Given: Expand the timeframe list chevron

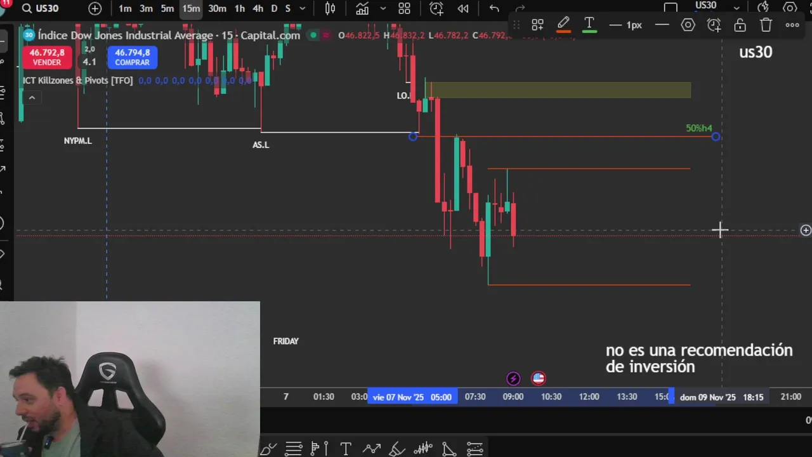Looking at the screenshot, I should coord(303,8).
